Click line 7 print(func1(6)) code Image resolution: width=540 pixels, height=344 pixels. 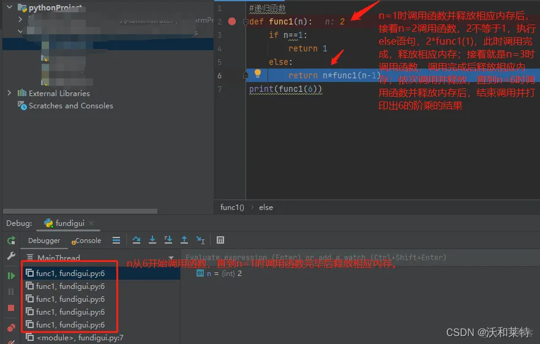point(285,89)
